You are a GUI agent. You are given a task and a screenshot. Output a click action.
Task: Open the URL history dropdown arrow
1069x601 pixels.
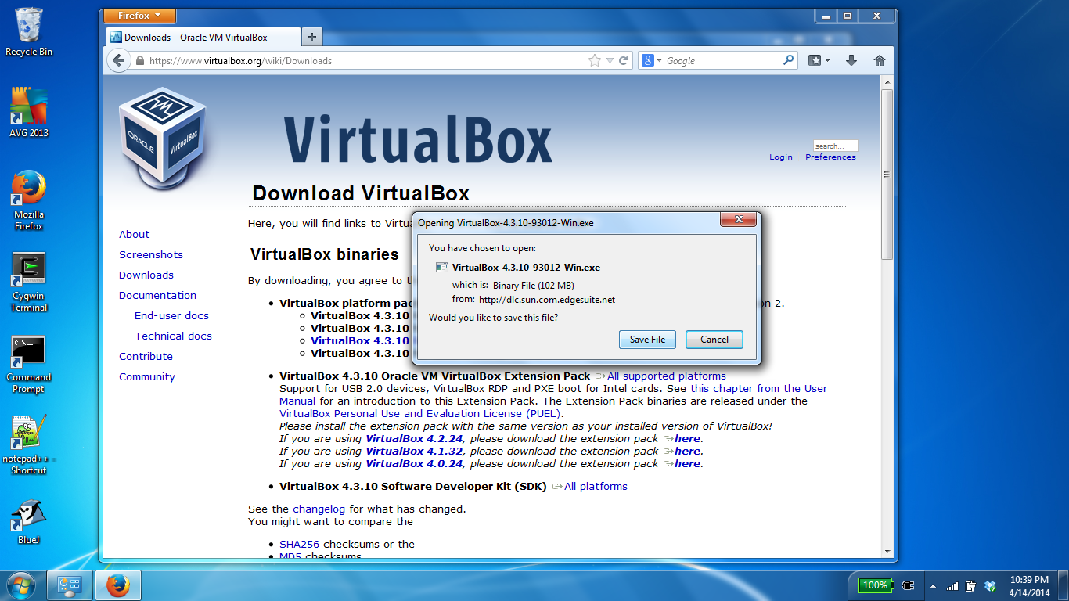point(610,61)
